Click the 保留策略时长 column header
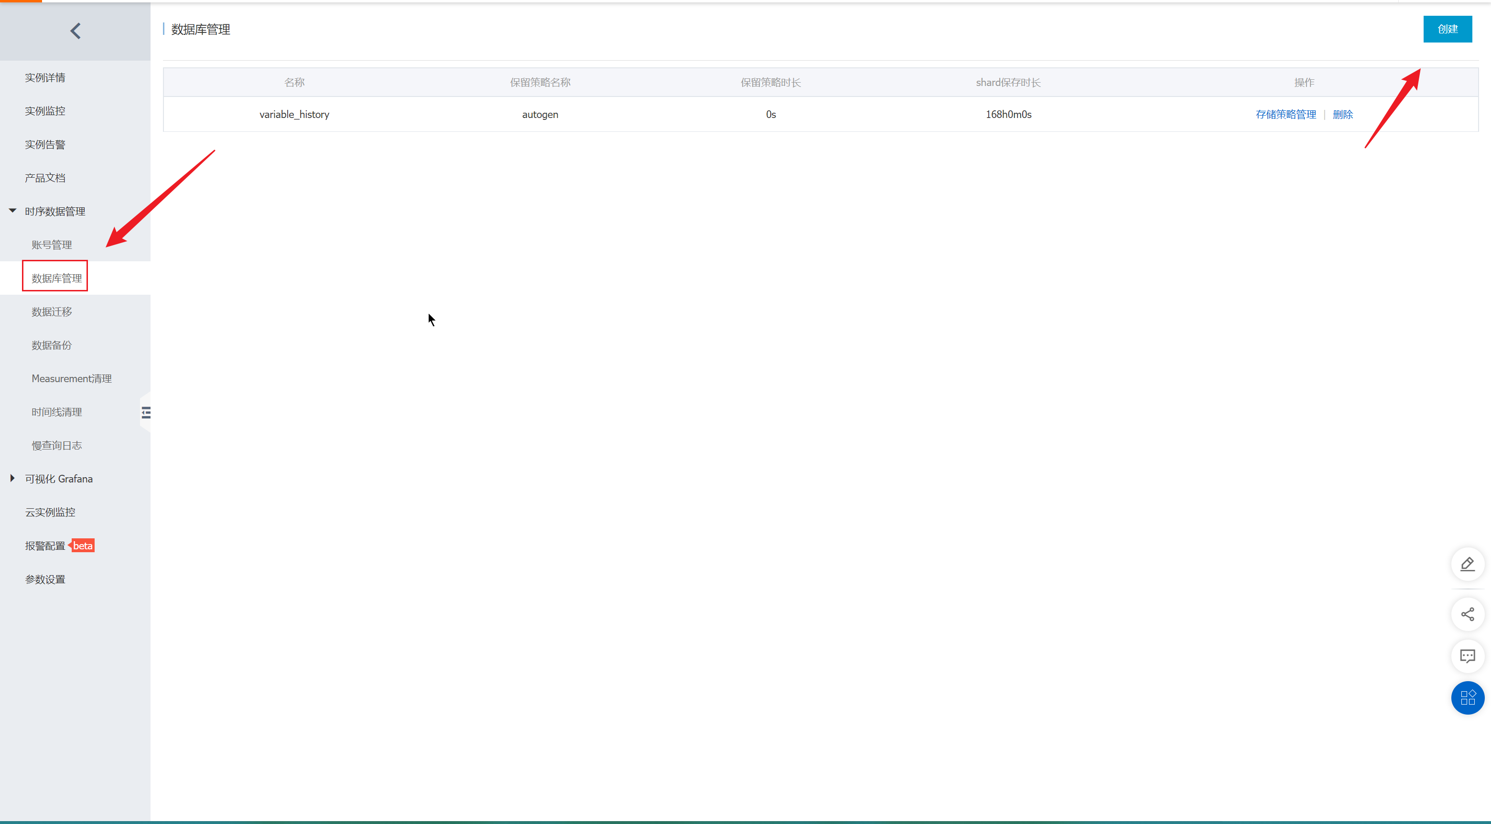The height and width of the screenshot is (824, 1491). [x=770, y=83]
